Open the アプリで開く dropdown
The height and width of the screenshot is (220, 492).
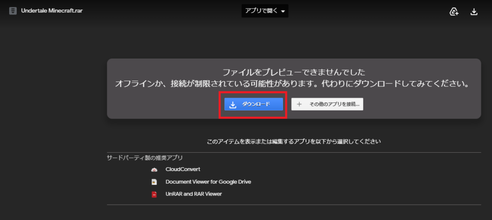265,11
